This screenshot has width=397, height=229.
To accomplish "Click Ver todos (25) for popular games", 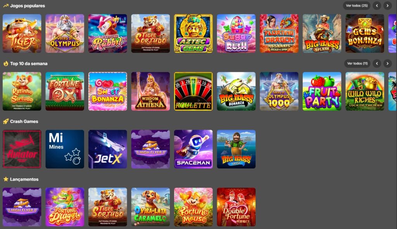I will (x=357, y=5).
